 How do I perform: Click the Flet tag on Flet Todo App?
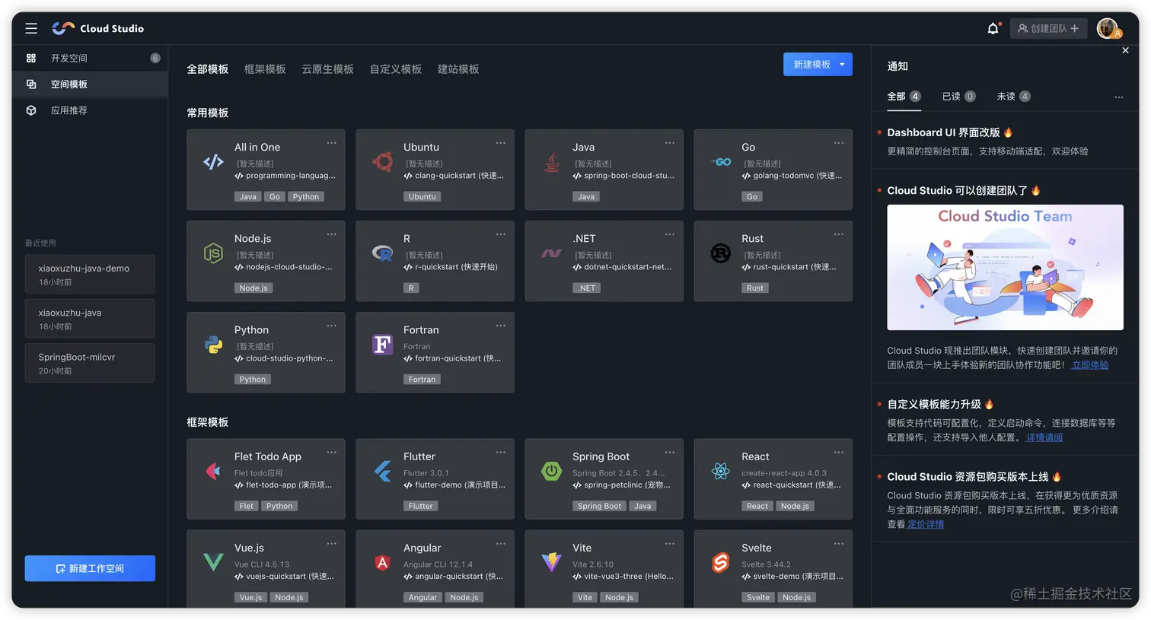(246, 506)
